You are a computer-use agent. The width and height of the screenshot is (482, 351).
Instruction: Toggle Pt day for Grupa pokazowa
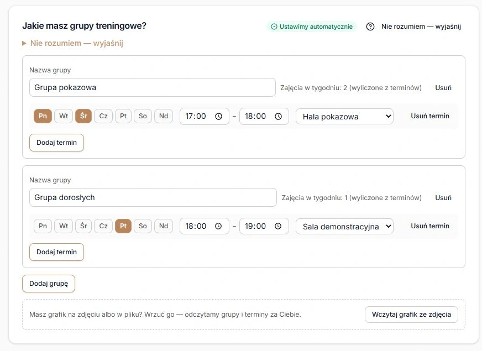pyautogui.click(x=123, y=116)
